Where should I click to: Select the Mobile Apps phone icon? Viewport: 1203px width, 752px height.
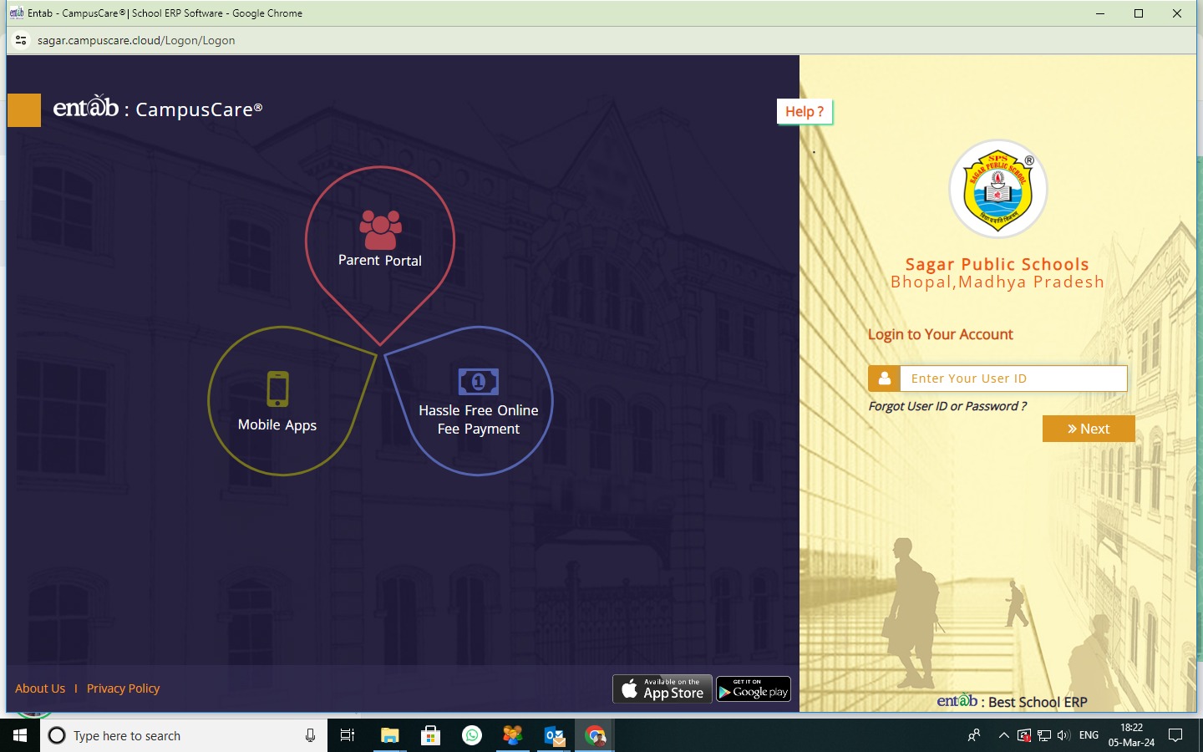pos(277,389)
